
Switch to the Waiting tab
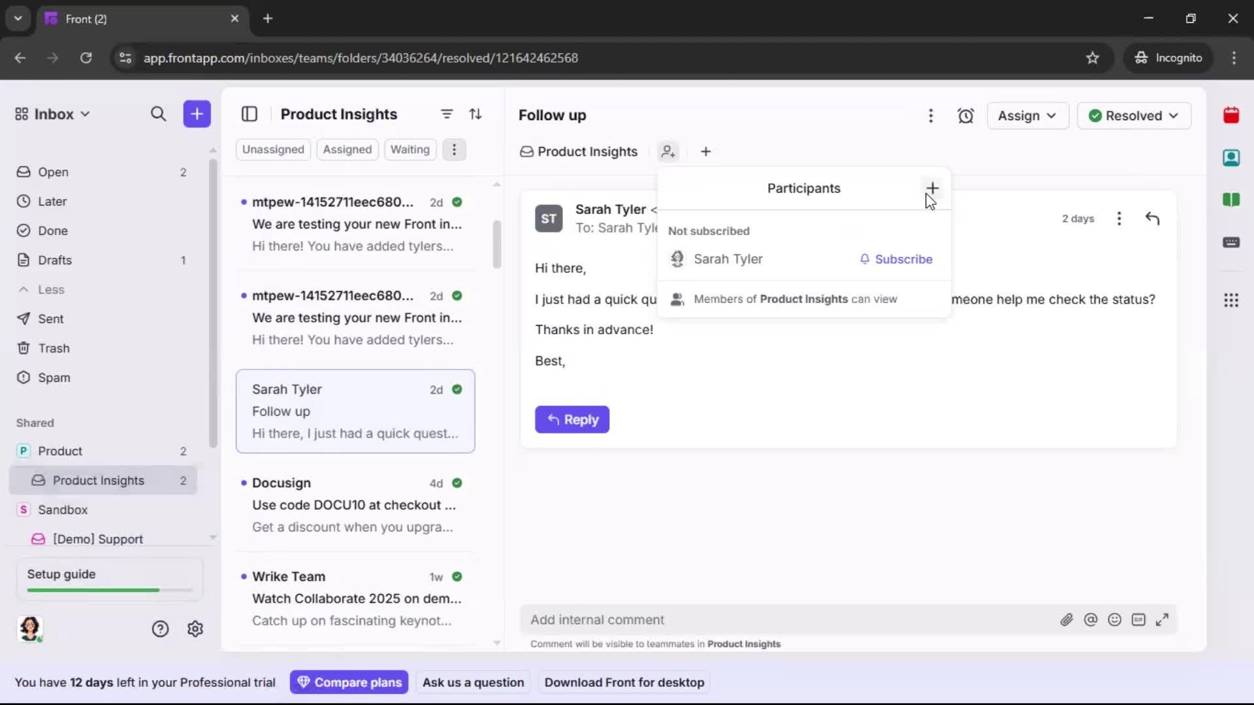[410, 149]
